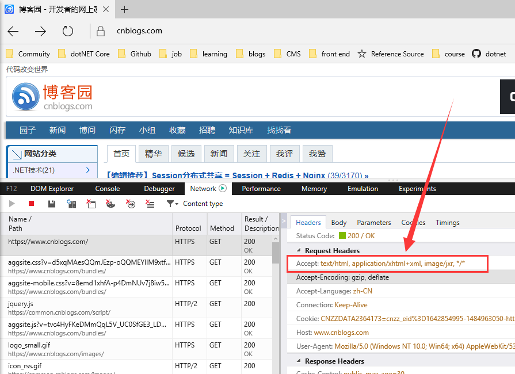Click the 闪存 navigation link

117,130
